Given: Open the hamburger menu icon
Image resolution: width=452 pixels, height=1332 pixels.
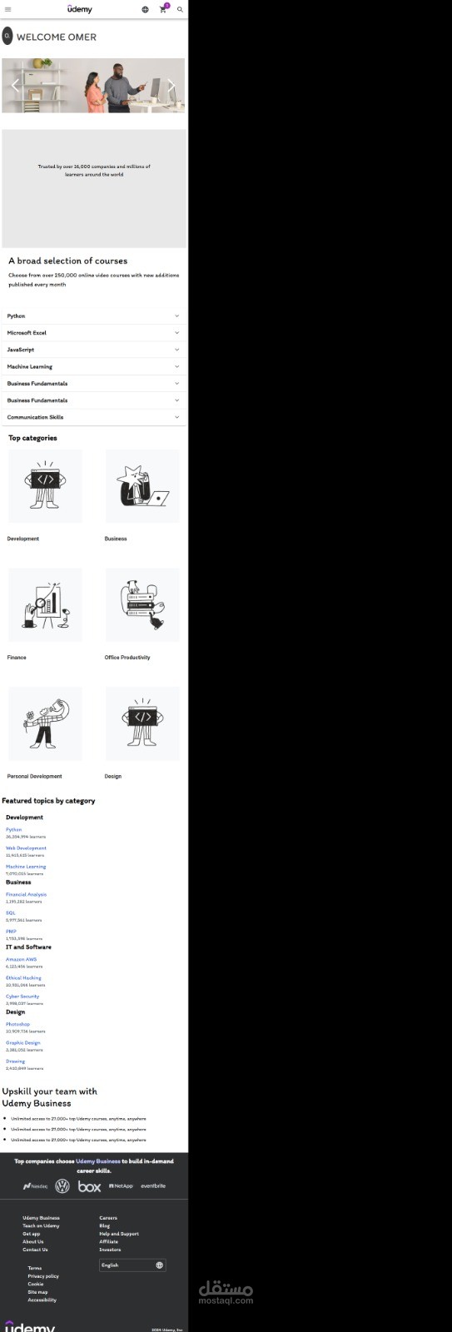Looking at the screenshot, I should (x=8, y=10).
